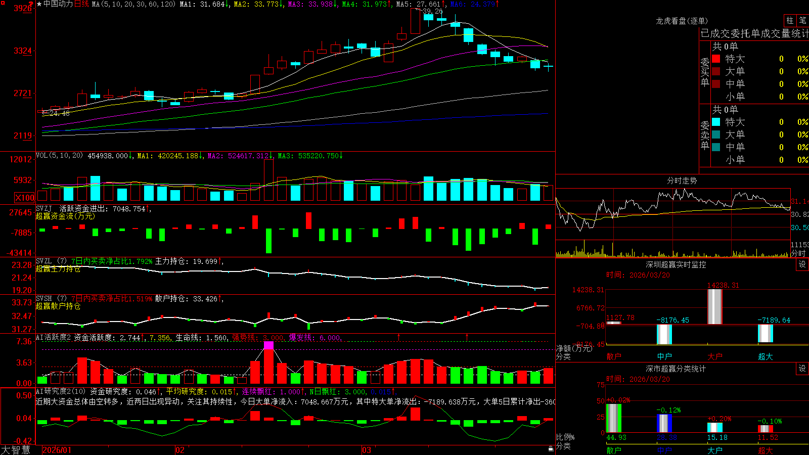Open 设 settings for 深市超赢分类统计

802,369
